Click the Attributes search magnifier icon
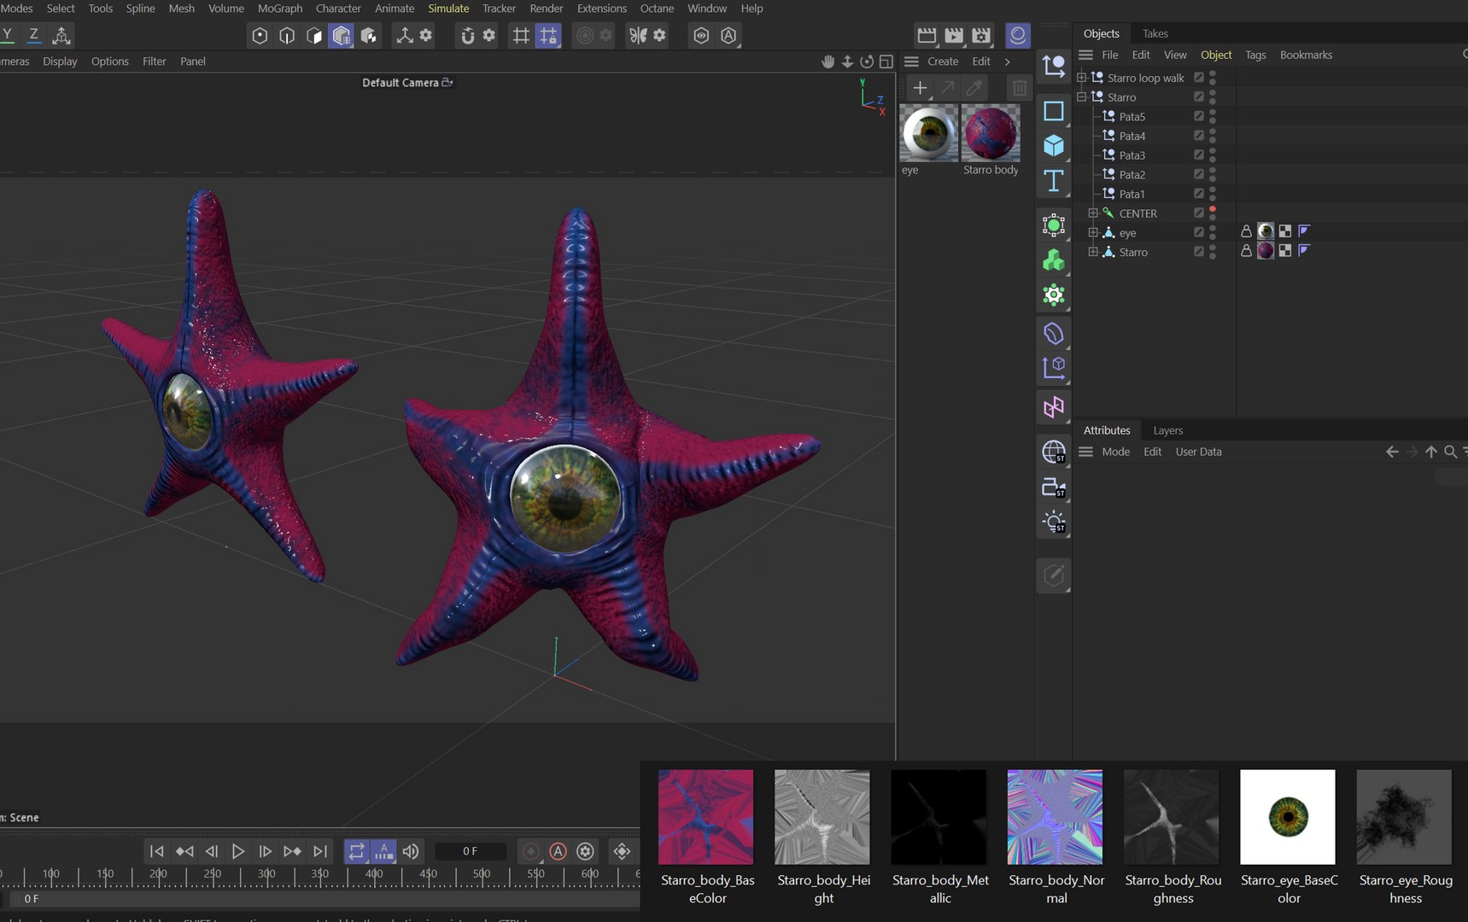The width and height of the screenshot is (1468, 922). (1450, 452)
